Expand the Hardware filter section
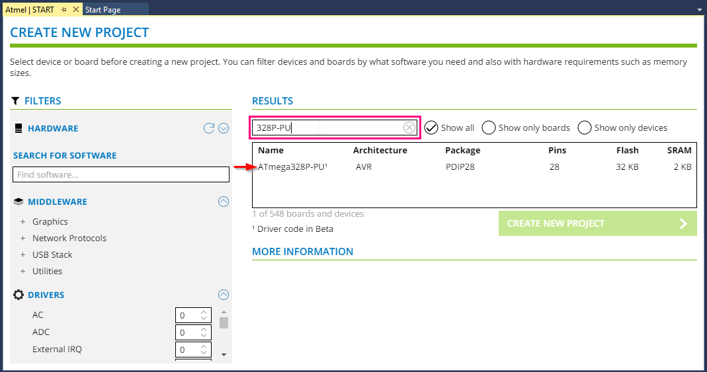 pyautogui.click(x=224, y=128)
